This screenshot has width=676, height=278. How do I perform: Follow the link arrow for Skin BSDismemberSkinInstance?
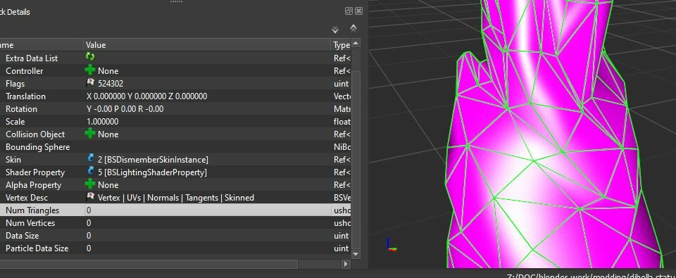[90, 159]
